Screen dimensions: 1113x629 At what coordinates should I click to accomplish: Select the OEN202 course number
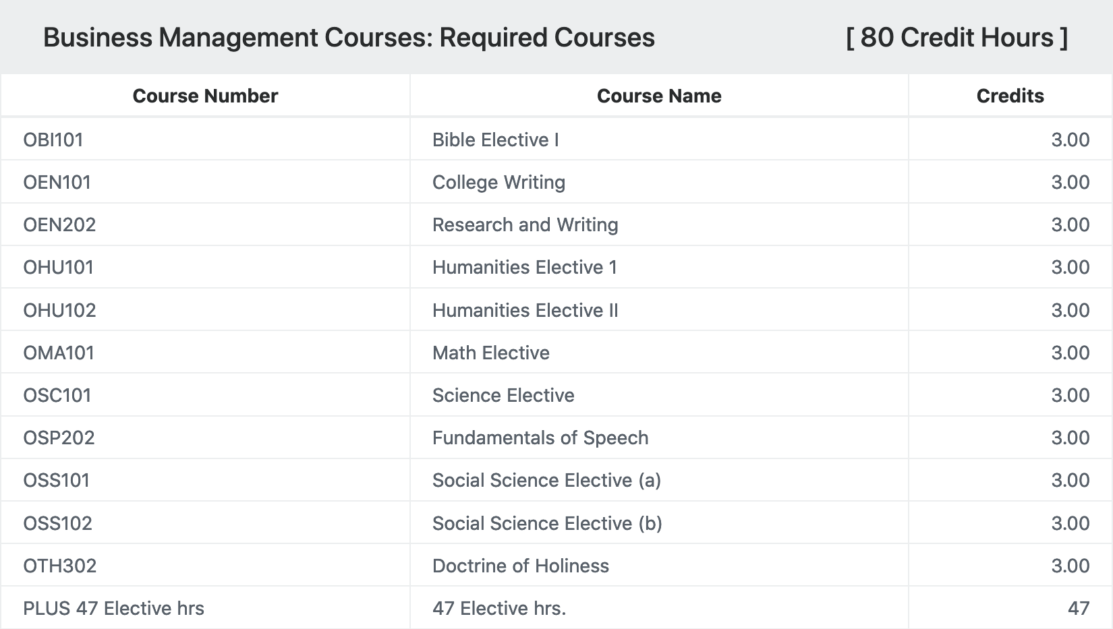[x=59, y=224]
